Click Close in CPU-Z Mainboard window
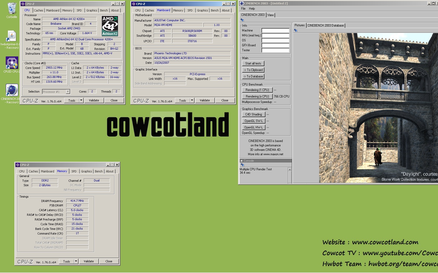Viewport: 438px width, 273px height. click(x=225, y=100)
